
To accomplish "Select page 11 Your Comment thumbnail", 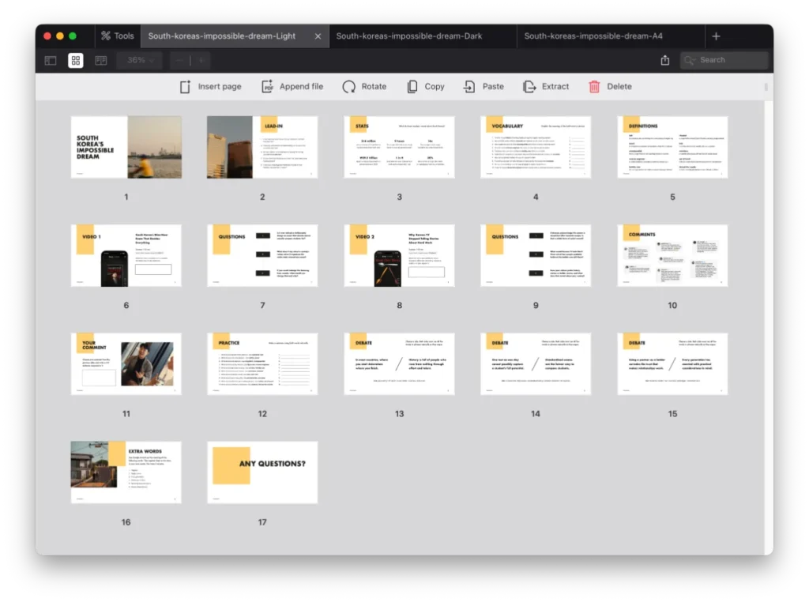I will [126, 363].
